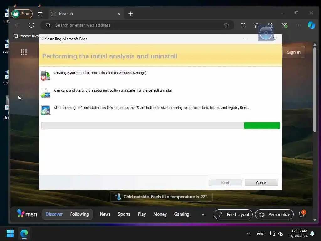
Task: Add this page to favorites star
Action: (227, 25)
